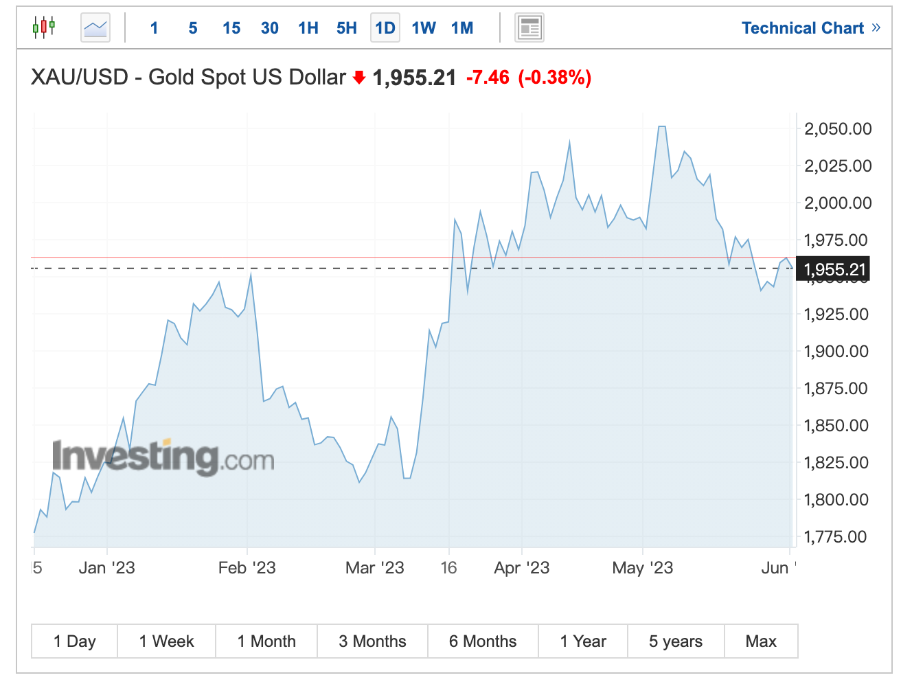Screen dimensions: 901x684
Task: Show the 1 Week range
Action: [x=167, y=641]
